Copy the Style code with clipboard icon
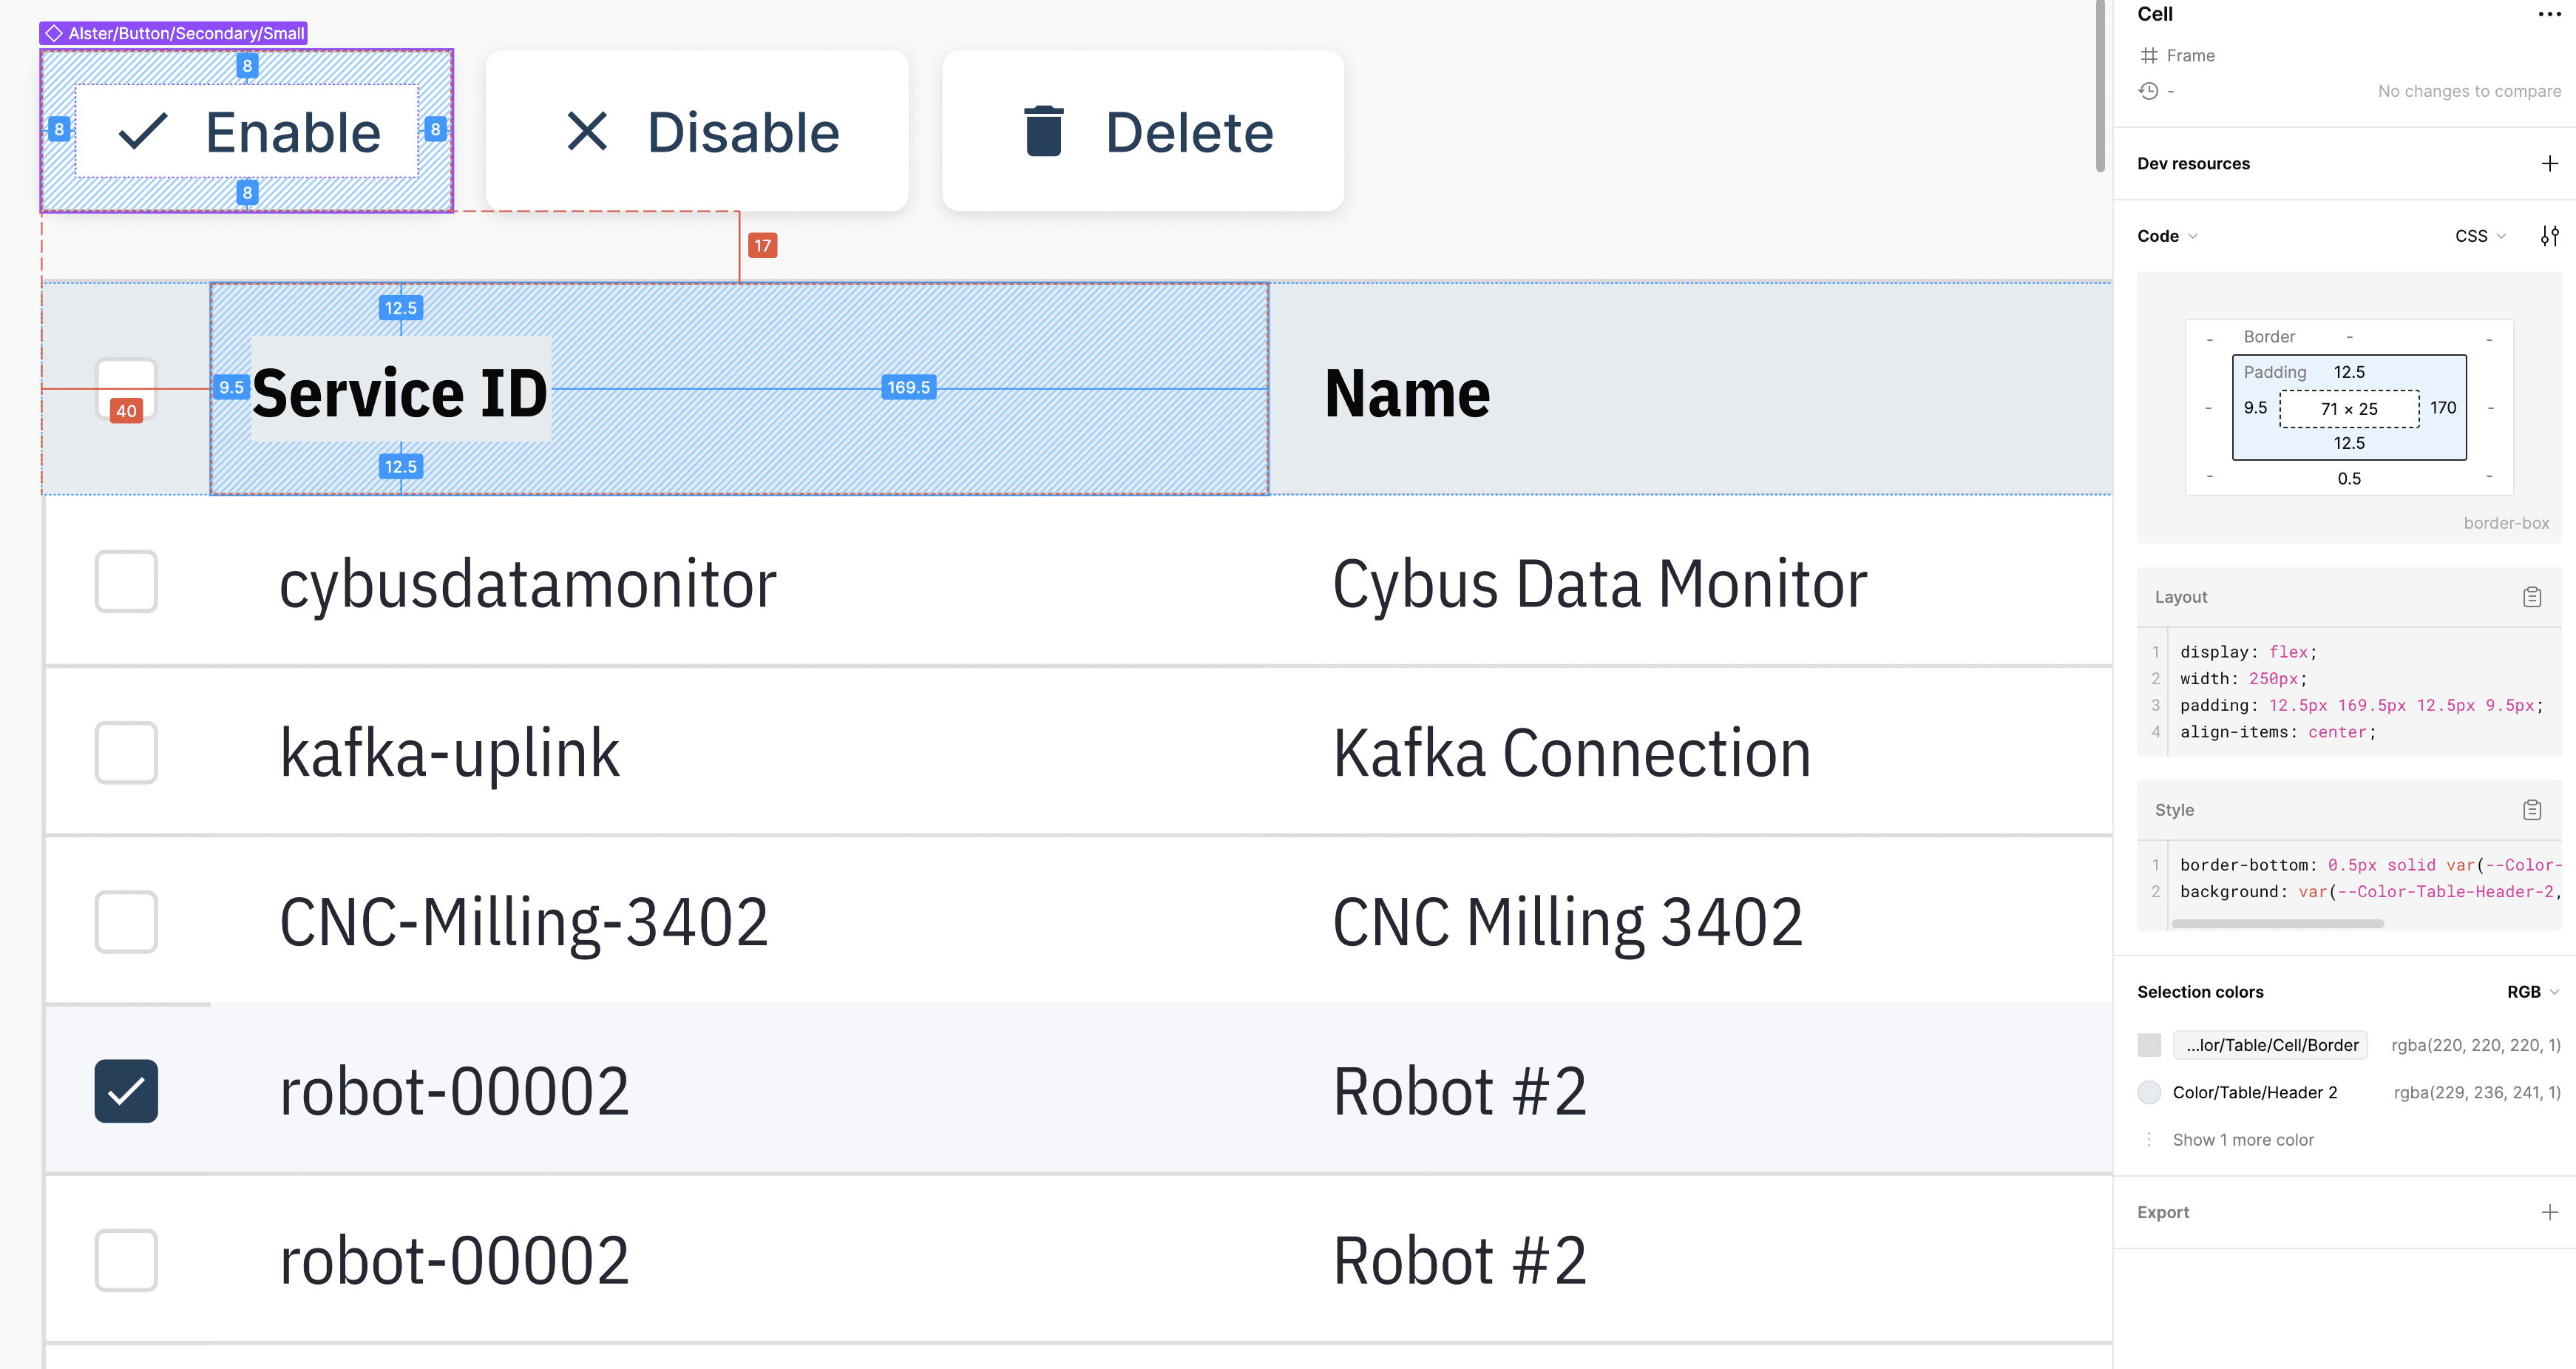The height and width of the screenshot is (1369, 2576). pos(2531,810)
